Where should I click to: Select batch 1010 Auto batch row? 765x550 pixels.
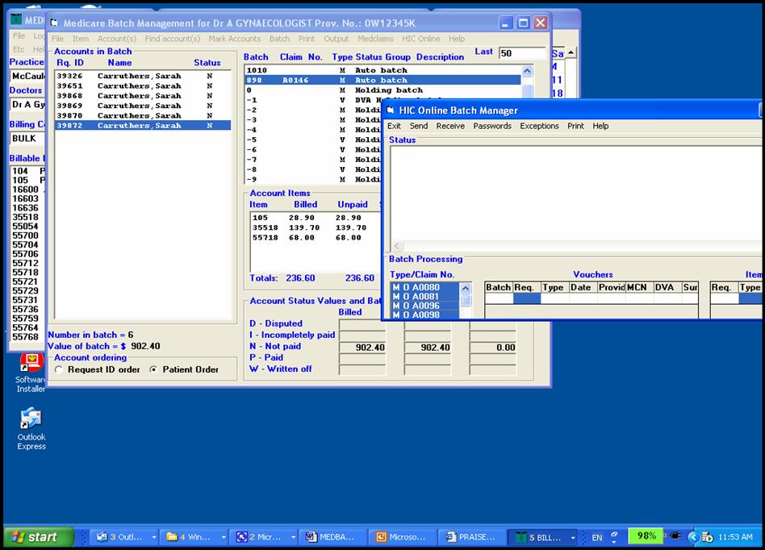pos(383,70)
